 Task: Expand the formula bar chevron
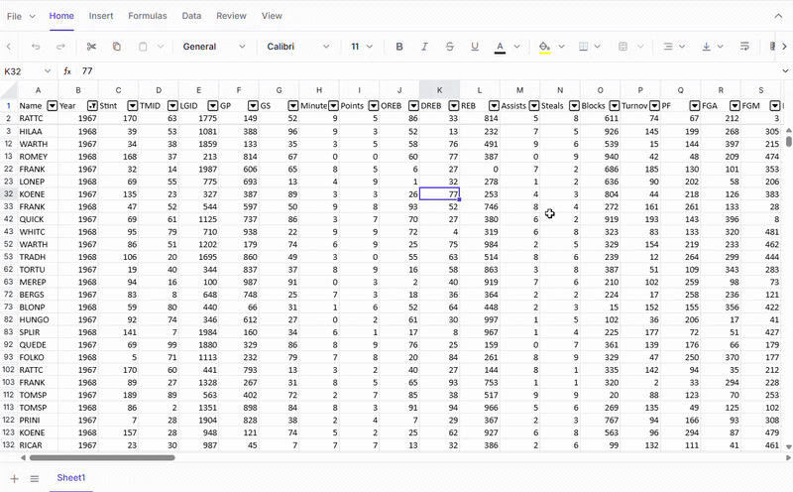785,70
